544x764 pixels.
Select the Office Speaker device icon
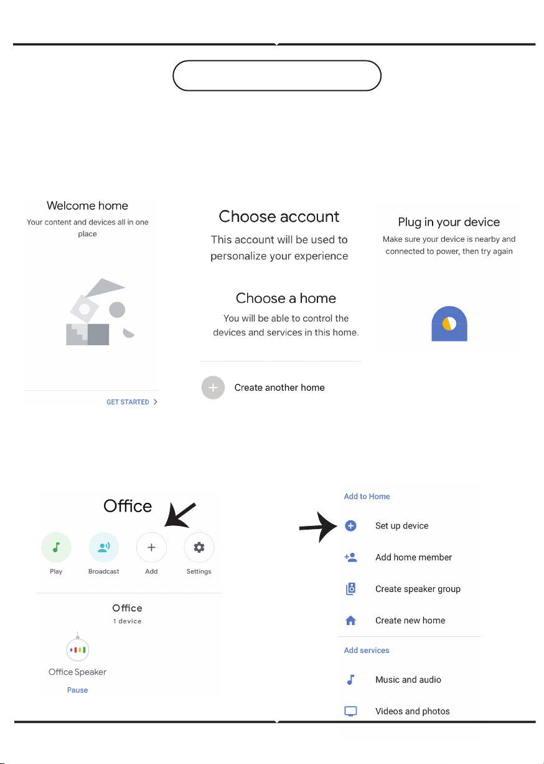(77, 650)
